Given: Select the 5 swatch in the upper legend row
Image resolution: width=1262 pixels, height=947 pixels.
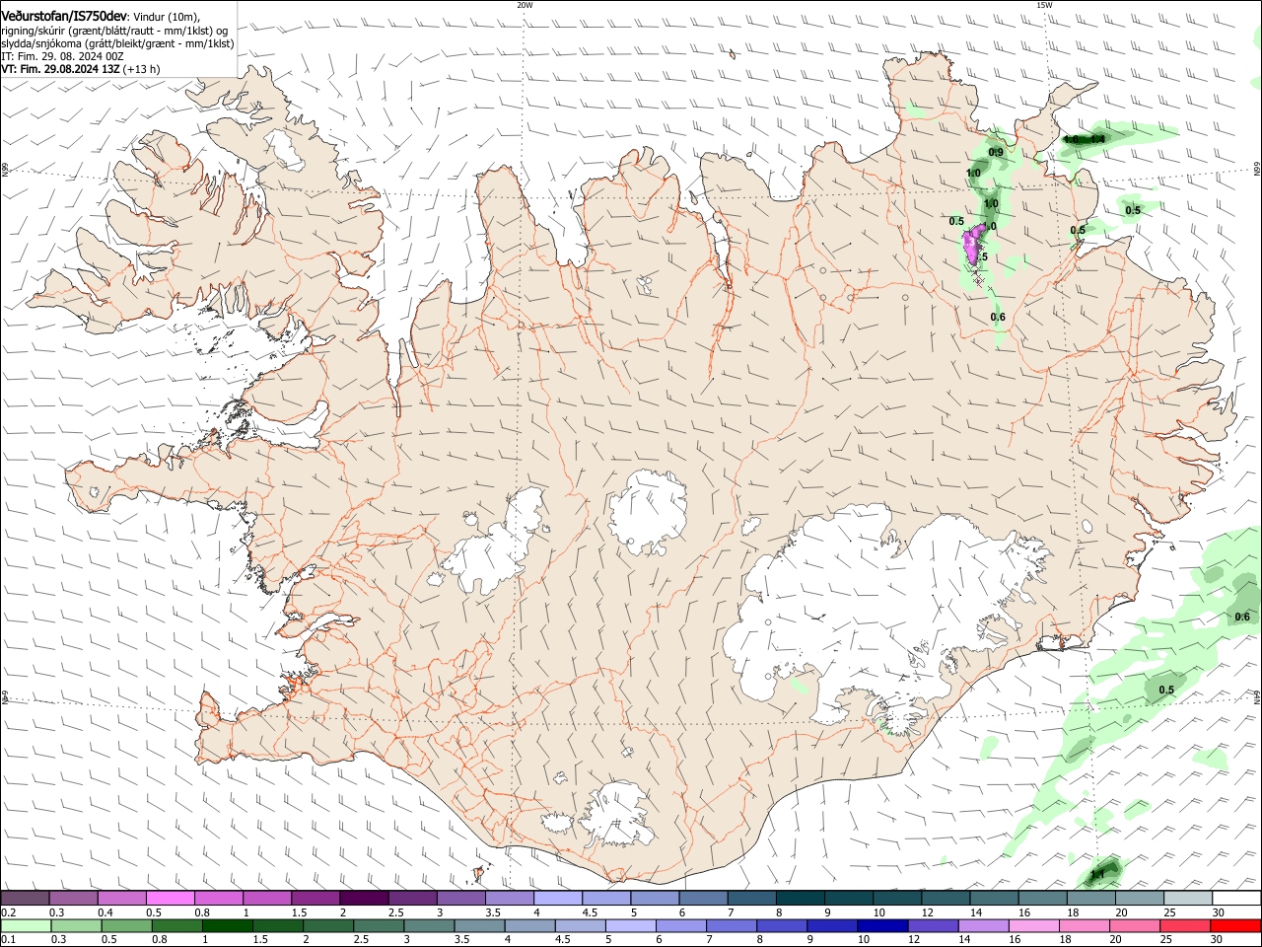Looking at the screenshot, I should 654,898.
